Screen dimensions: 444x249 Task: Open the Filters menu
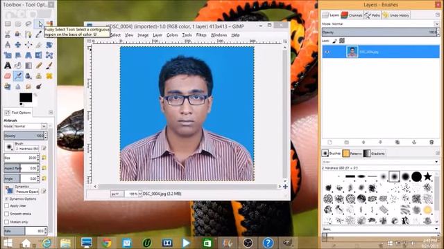coord(201,35)
